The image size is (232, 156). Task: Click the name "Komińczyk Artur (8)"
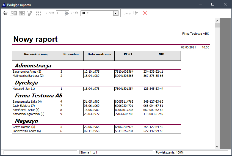coord(26,110)
